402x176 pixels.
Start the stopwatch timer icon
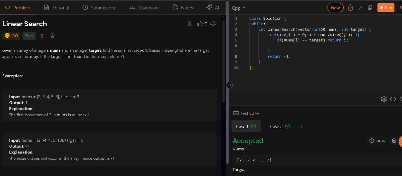click(350, 8)
